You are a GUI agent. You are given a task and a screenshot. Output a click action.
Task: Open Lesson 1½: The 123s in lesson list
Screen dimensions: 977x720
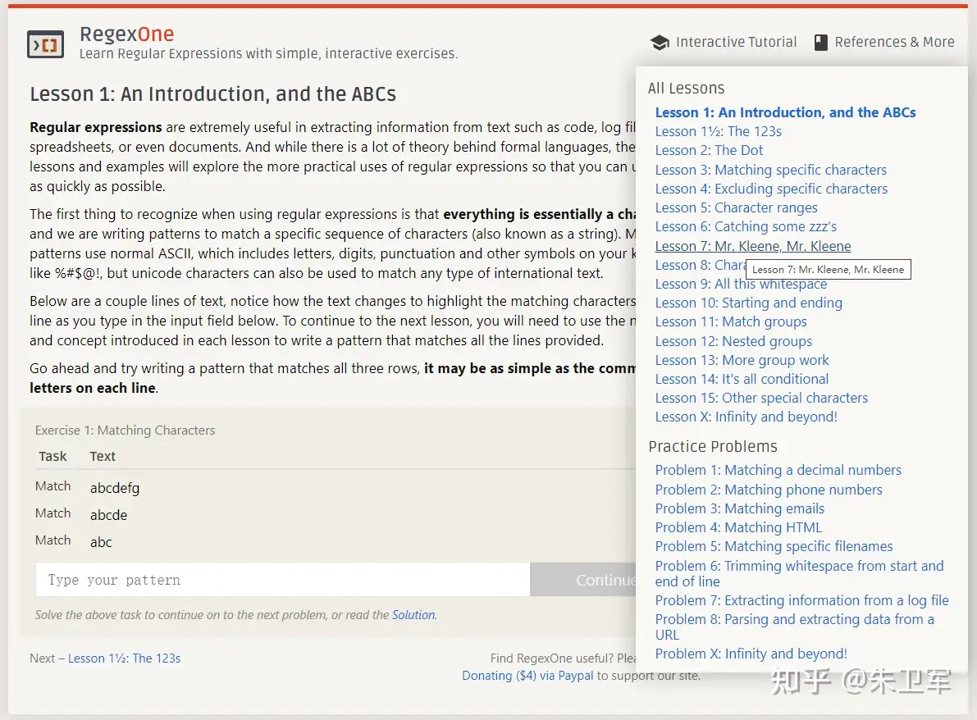coord(718,131)
